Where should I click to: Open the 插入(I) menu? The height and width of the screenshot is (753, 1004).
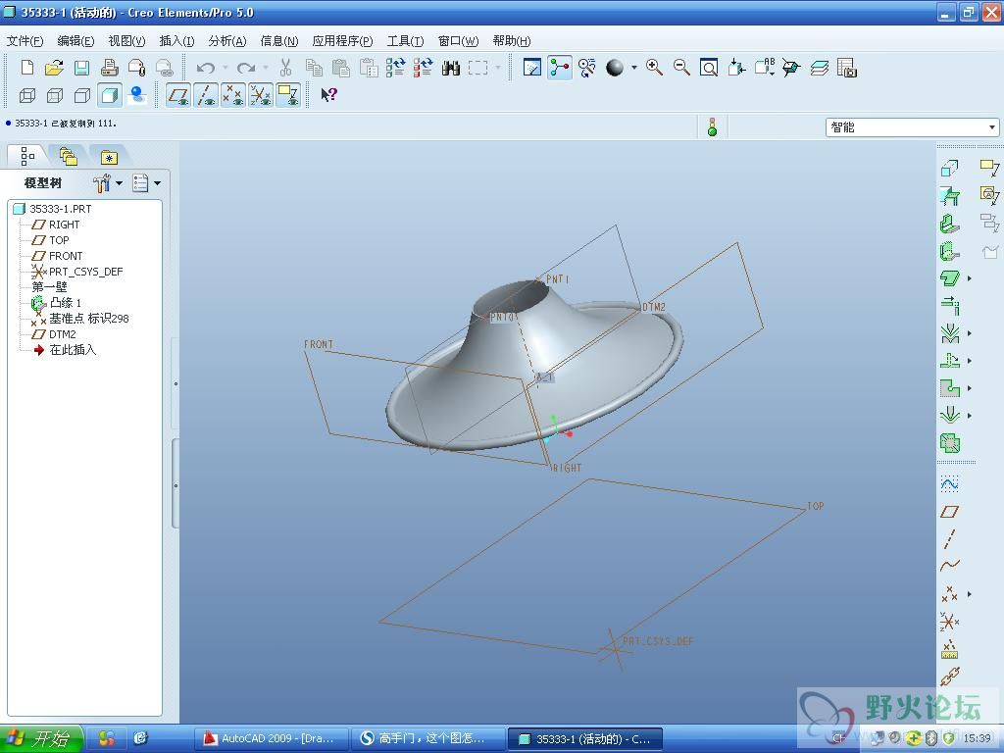coord(176,41)
